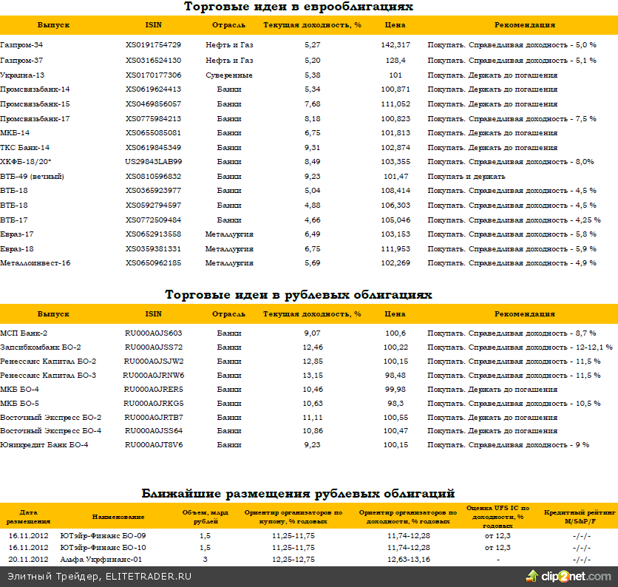The height and width of the screenshot is (587, 618).
Task: Click the Наименование column header
Action: [118, 516]
